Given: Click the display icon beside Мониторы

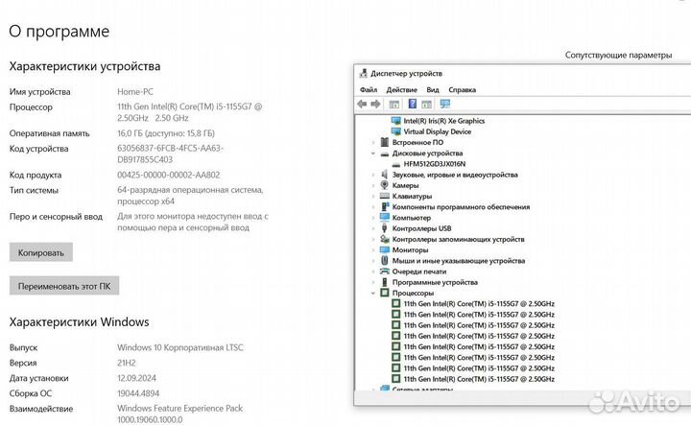Looking at the screenshot, I should point(384,249).
